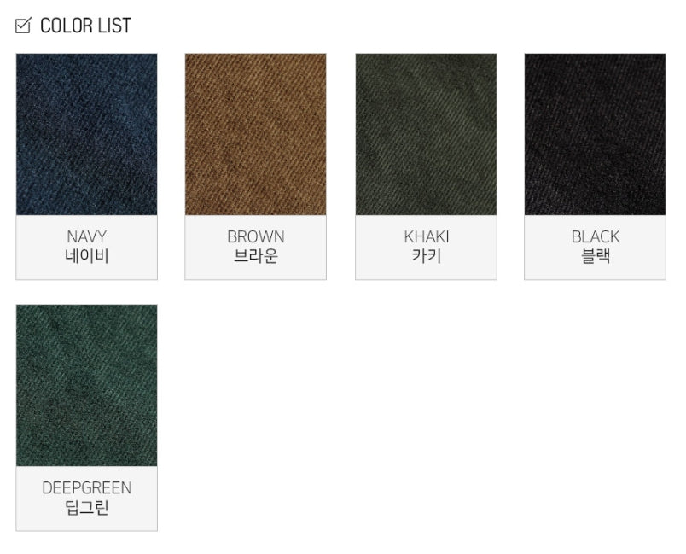Viewport: 686px width, 554px height.
Task: Select the navy fabric swatch
Action: tap(87, 134)
